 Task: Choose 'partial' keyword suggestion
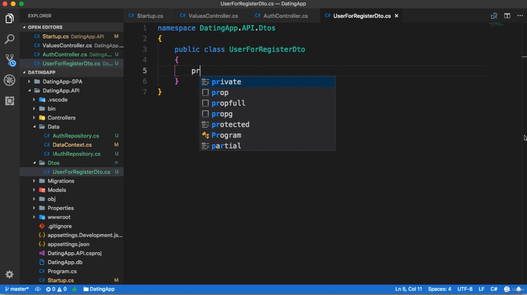pyautogui.click(x=268, y=146)
